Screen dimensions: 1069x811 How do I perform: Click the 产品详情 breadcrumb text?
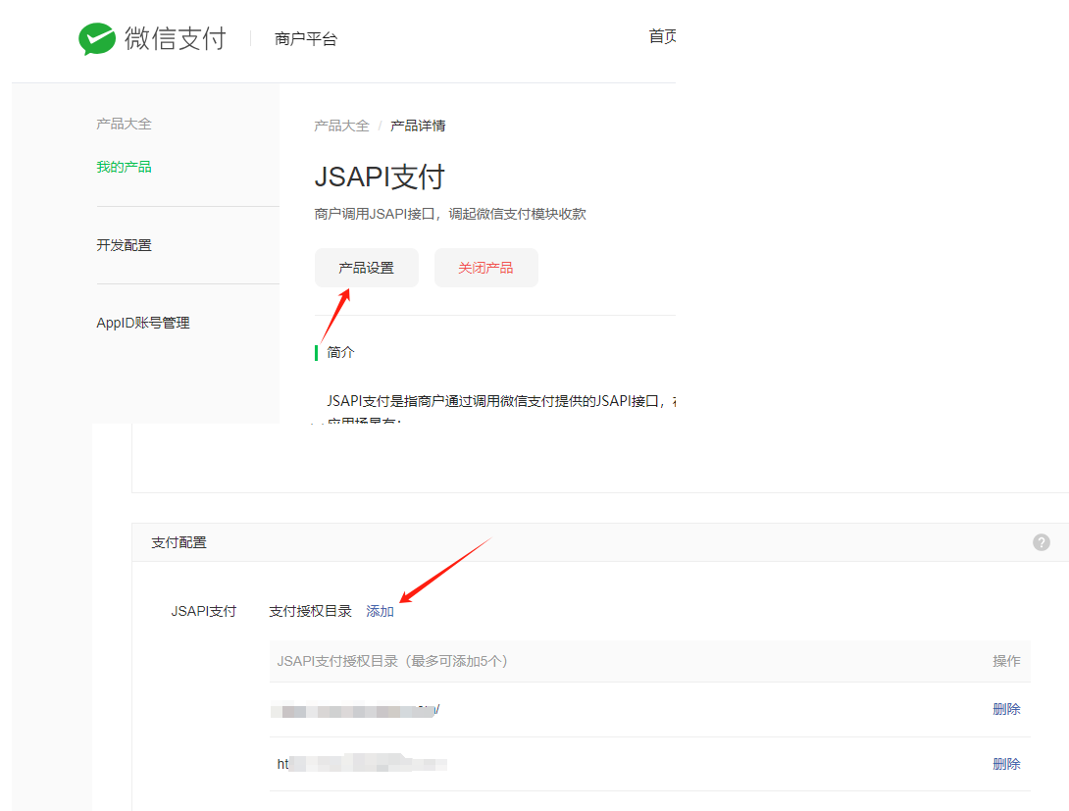[418, 127]
